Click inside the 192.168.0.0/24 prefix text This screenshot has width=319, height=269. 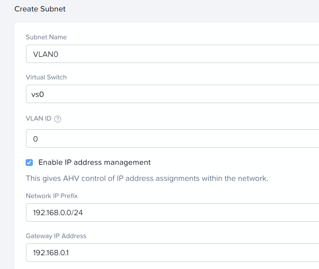pyautogui.click(x=58, y=213)
